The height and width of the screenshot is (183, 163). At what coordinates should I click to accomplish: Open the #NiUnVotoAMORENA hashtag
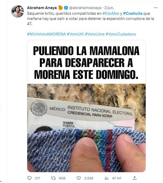point(46,34)
